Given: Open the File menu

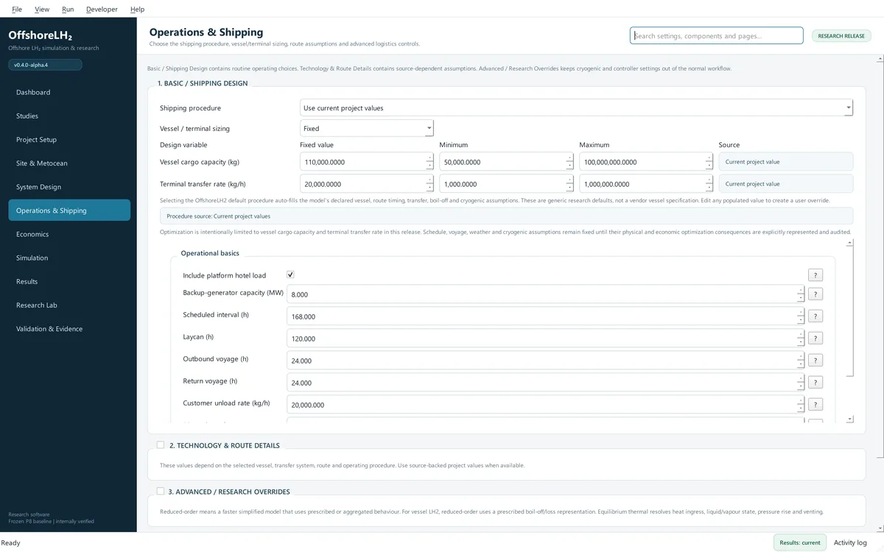Looking at the screenshot, I should click(x=17, y=9).
